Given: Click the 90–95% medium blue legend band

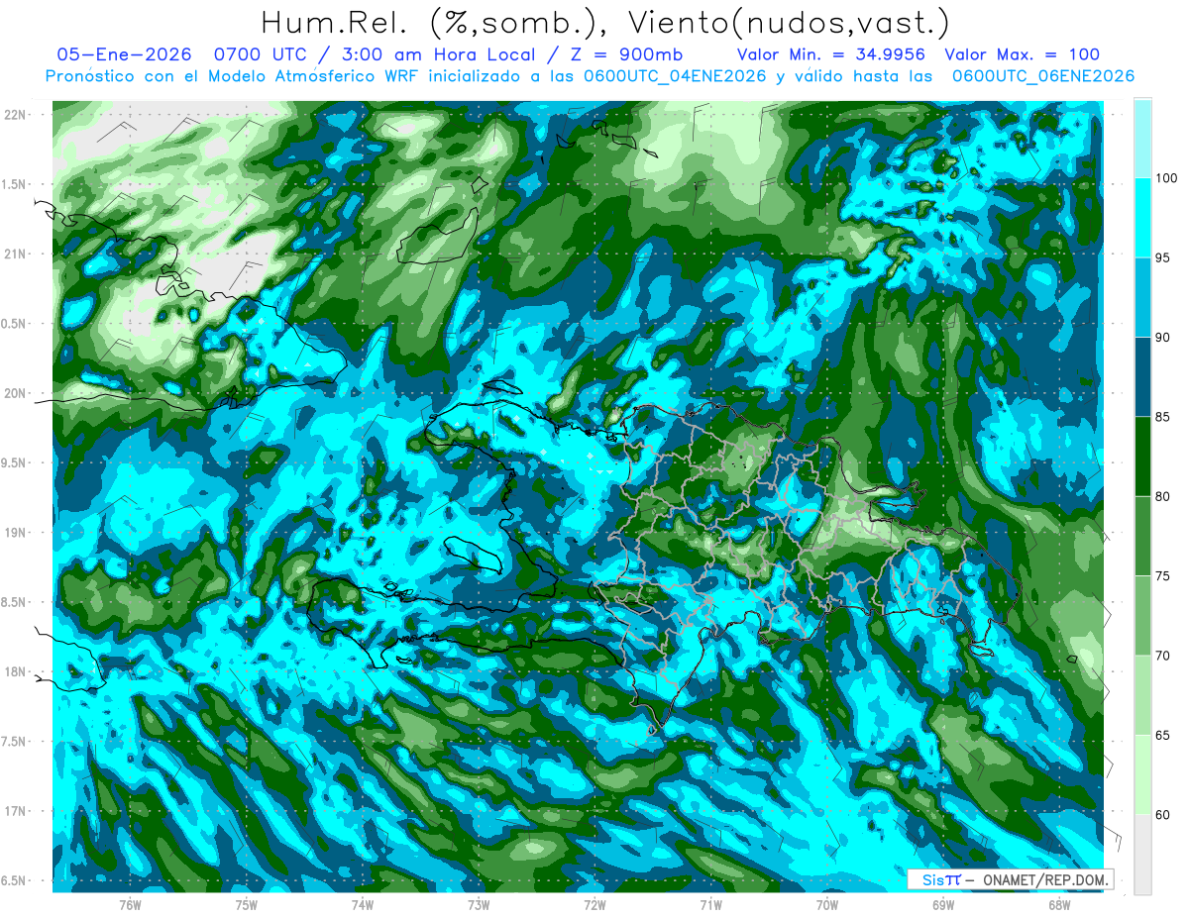Looking at the screenshot, I should point(1142,297).
